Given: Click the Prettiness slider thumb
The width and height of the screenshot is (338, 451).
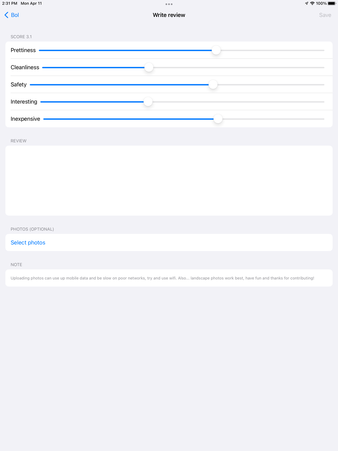Looking at the screenshot, I should 216,50.
